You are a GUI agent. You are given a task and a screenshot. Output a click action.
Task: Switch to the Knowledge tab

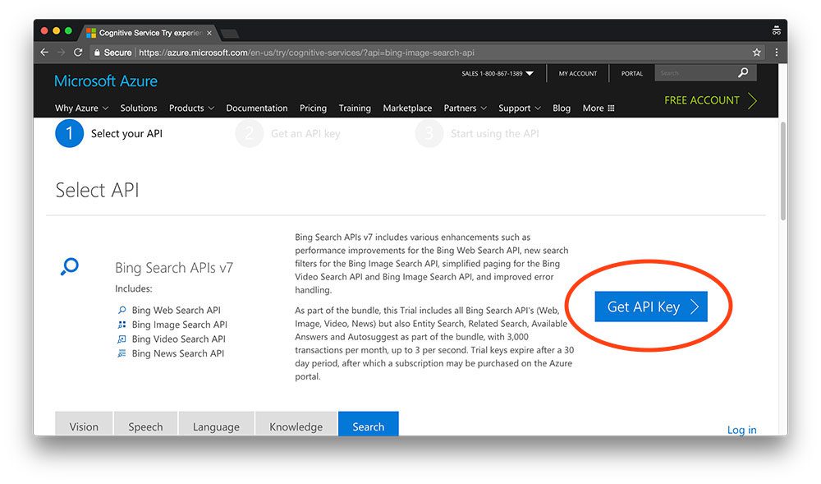coord(296,424)
